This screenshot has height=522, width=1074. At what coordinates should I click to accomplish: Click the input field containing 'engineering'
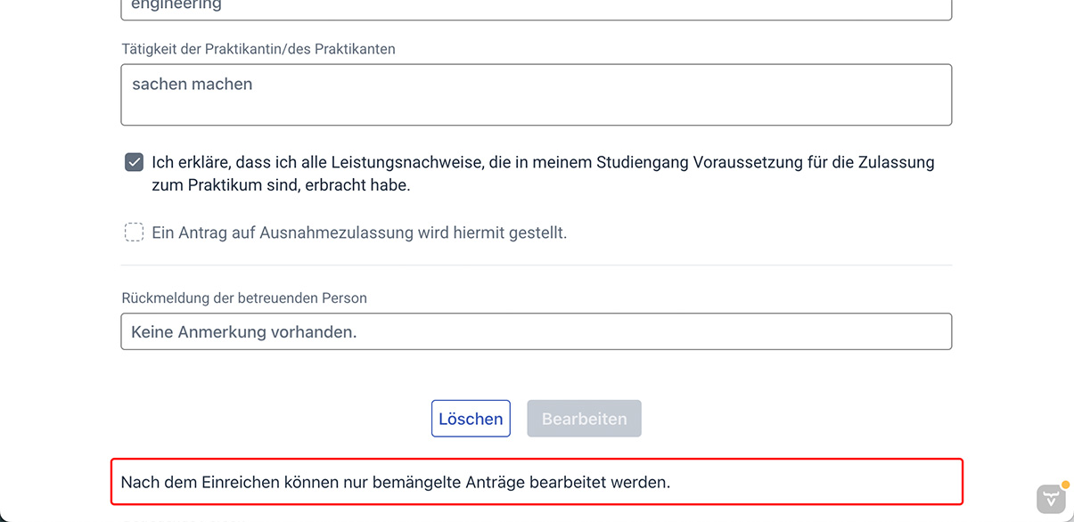[x=536, y=7]
